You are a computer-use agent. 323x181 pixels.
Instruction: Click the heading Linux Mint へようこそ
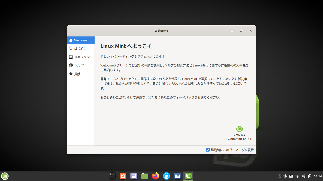tap(126, 46)
